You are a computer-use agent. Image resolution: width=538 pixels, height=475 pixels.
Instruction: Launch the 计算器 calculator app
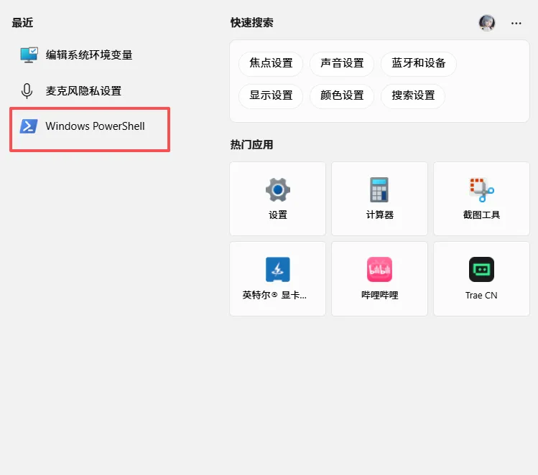pyautogui.click(x=379, y=199)
